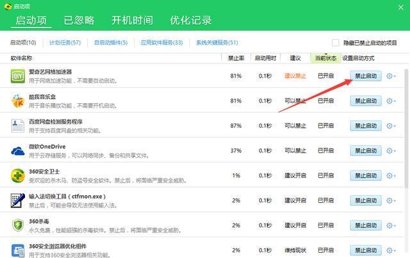The height and width of the screenshot is (258, 410).
Task: Click the 87% rate for 百度网盘
Action: coord(236,125)
